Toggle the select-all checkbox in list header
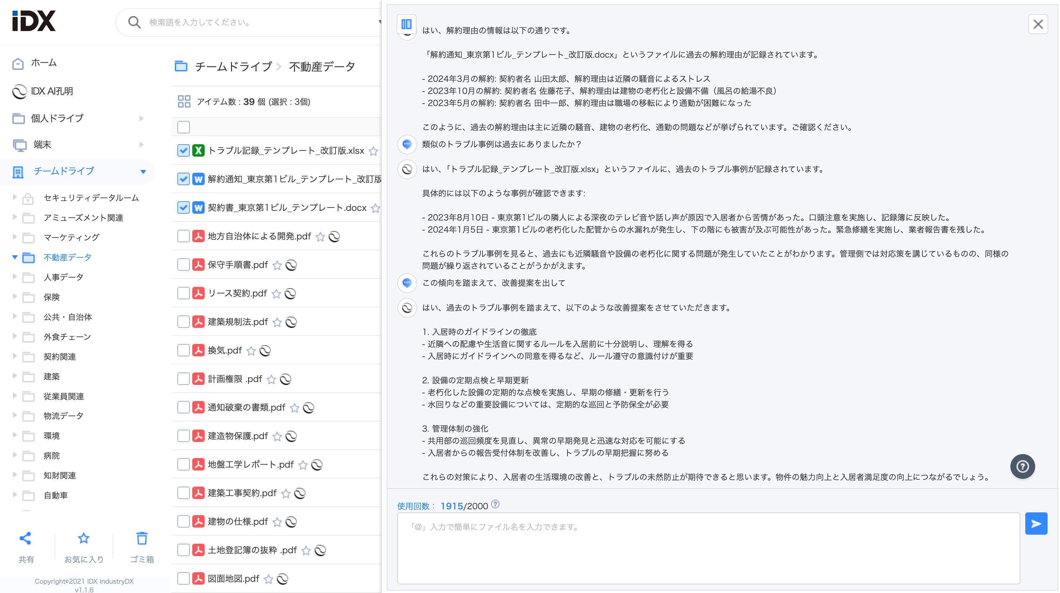This screenshot has width=1060, height=593. tap(184, 127)
